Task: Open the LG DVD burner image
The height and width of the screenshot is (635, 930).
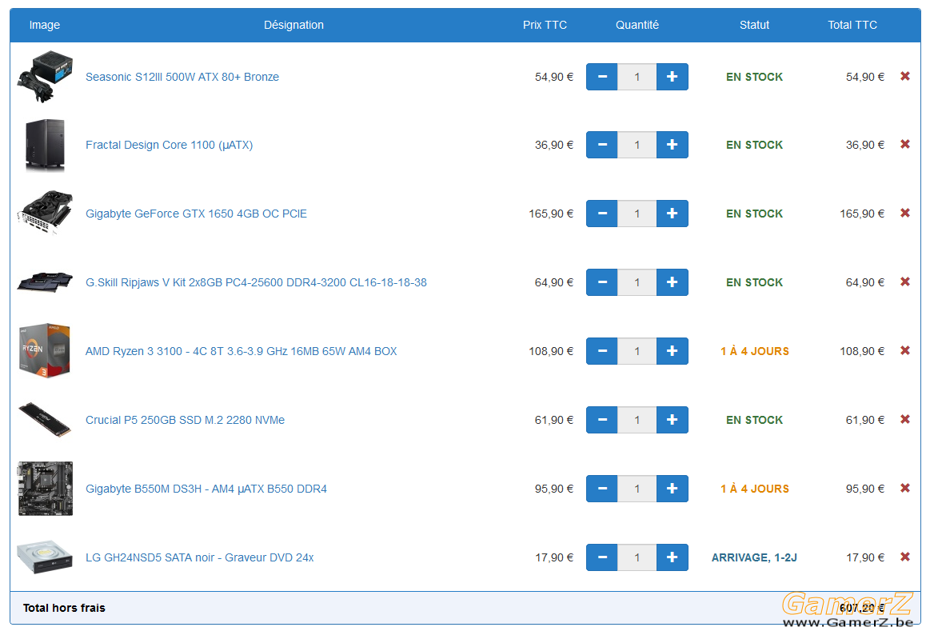Action: coord(45,557)
